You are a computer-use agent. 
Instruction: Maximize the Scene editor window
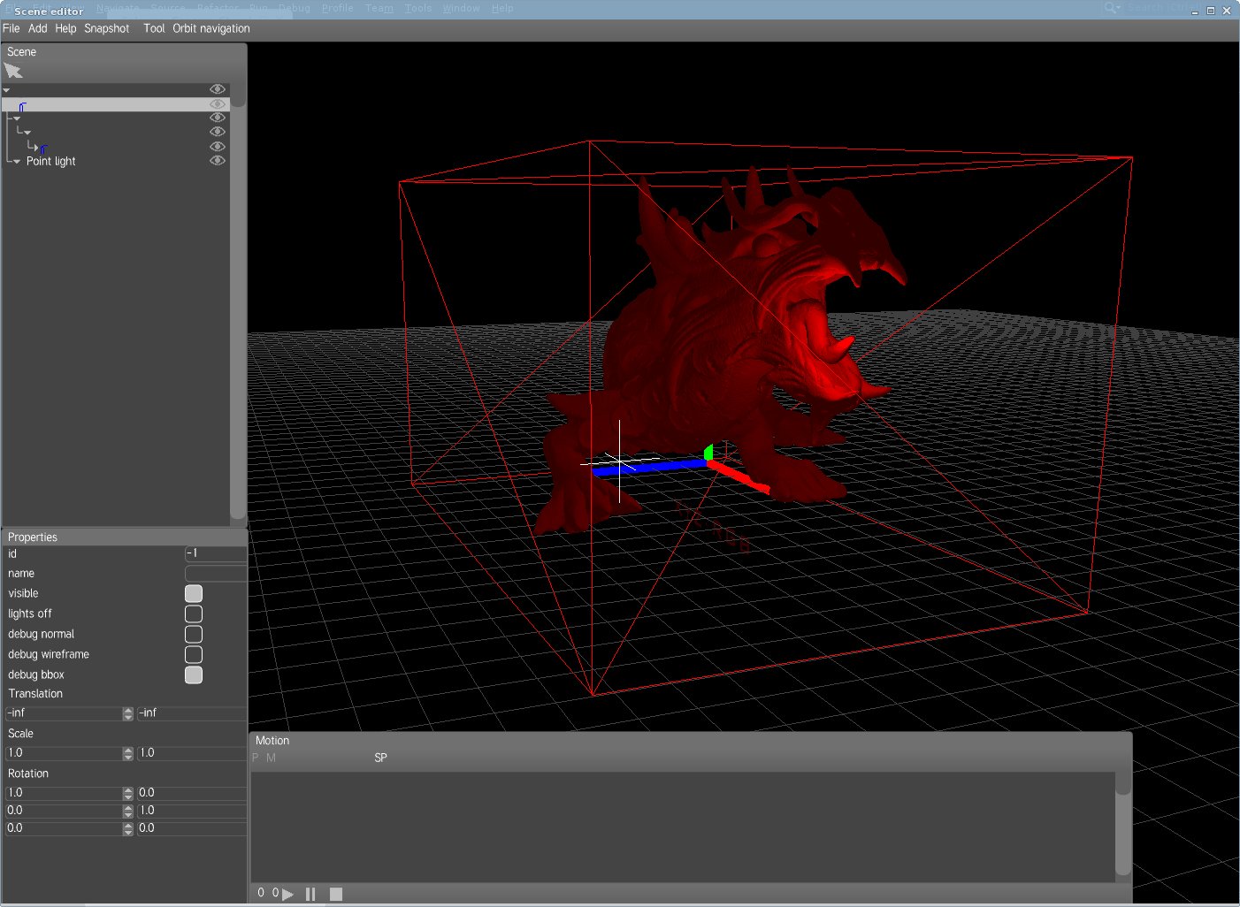[1211, 11]
